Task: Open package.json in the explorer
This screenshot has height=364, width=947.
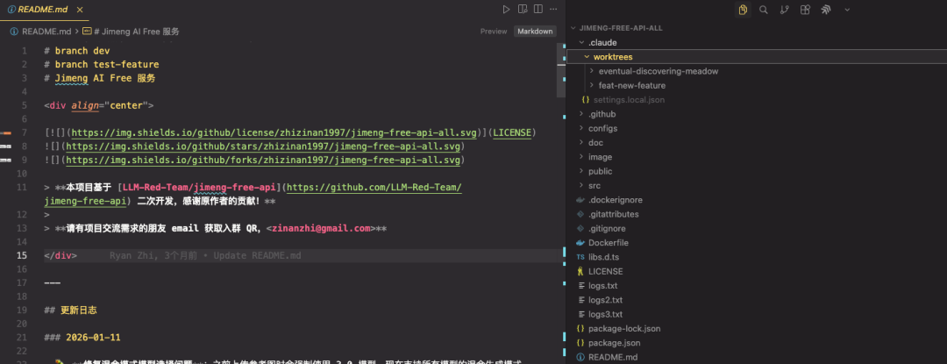Action: (614, 343)
